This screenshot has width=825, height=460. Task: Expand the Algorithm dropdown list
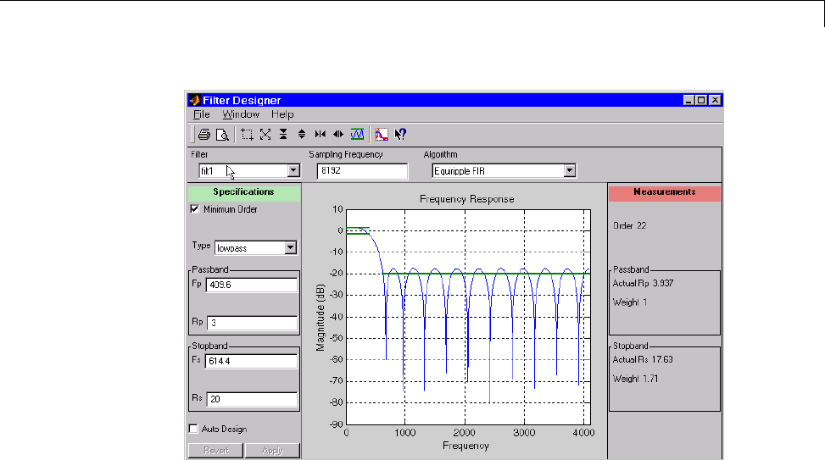570,171
